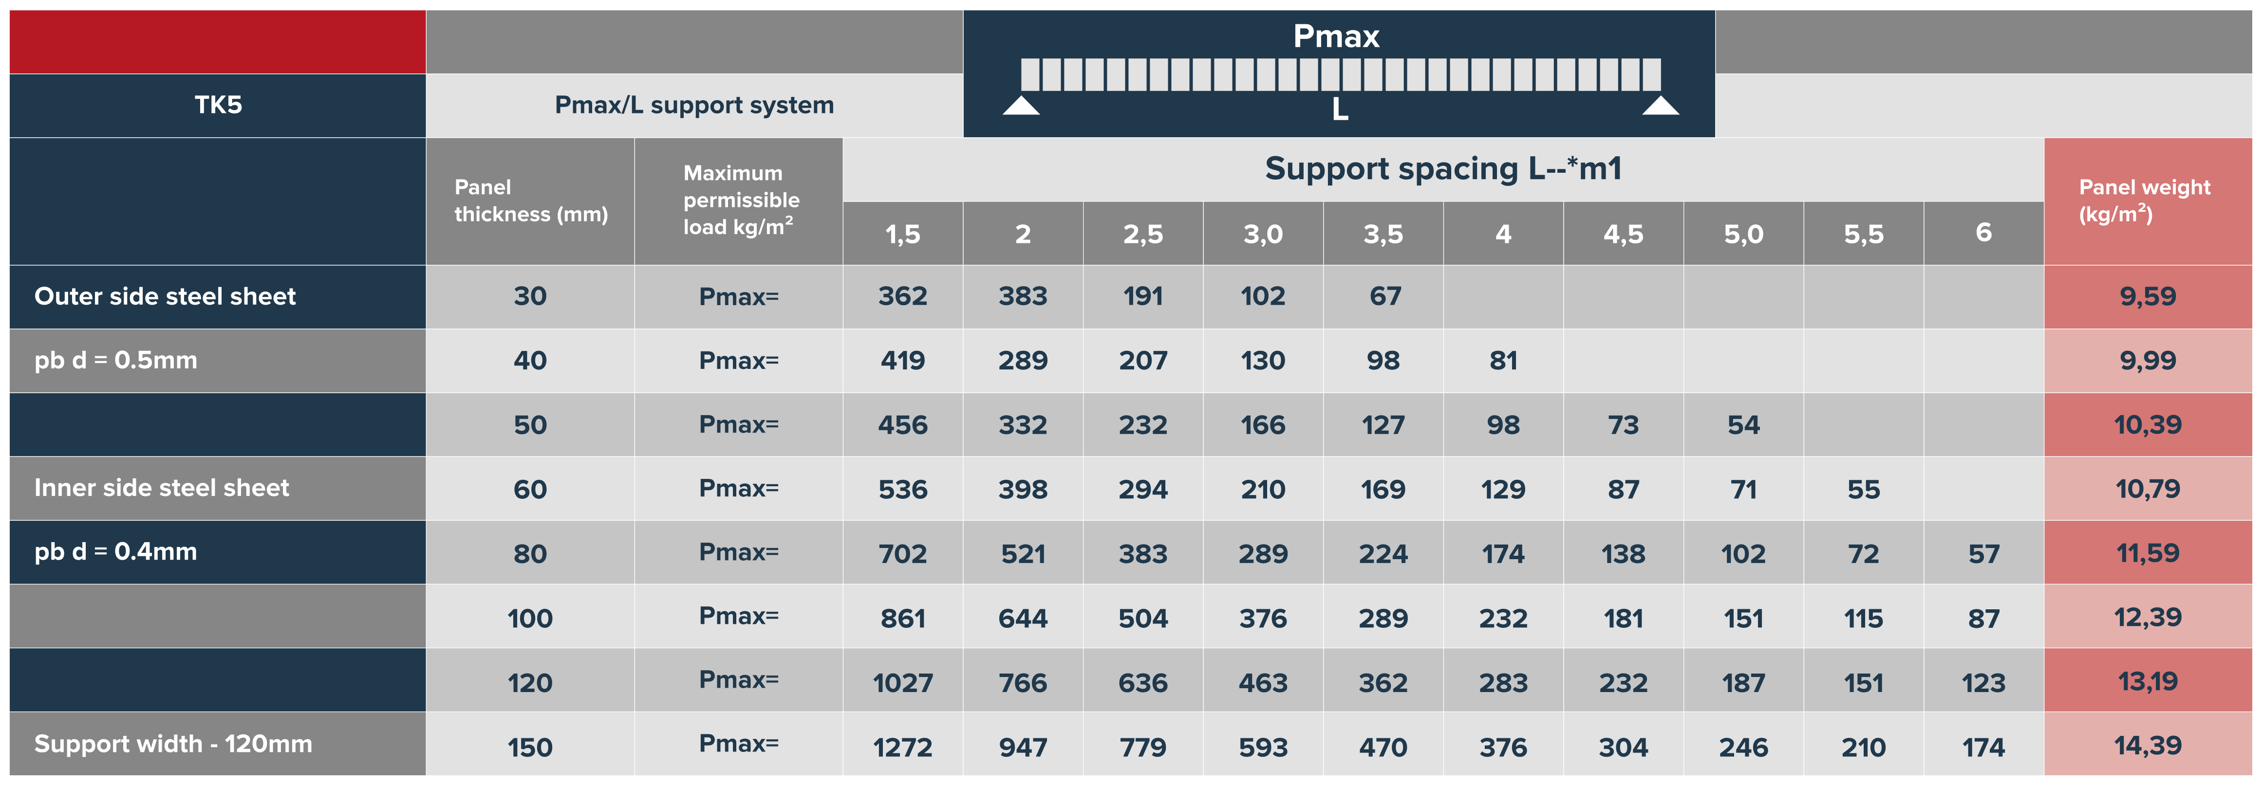Select the value 1272 in 150mm row
The width and height of the screenshot is (2262, 785).
pyautogui.click(x=903, y=748)
